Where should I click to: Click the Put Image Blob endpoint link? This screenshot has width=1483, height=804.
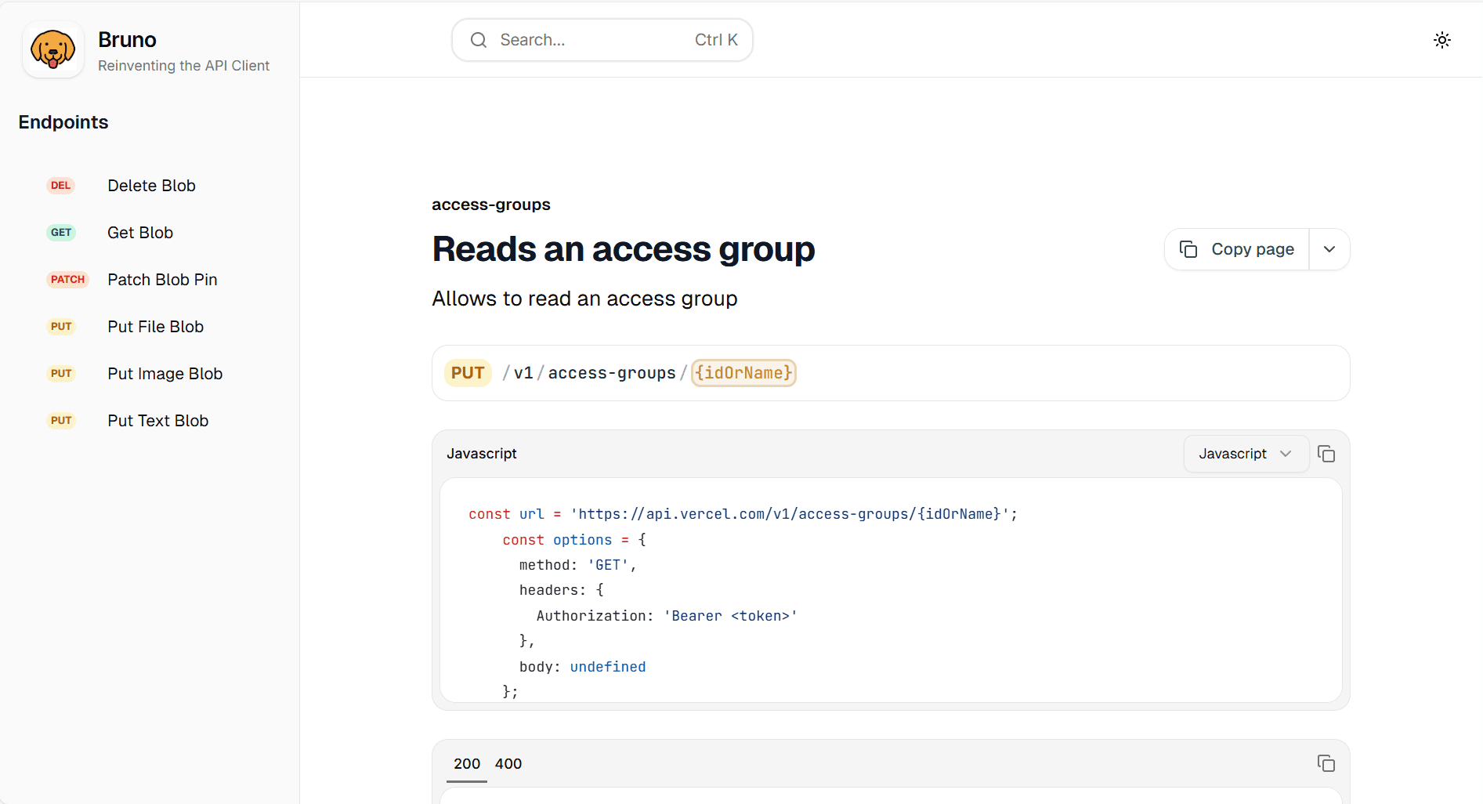(x=165, y=373)
